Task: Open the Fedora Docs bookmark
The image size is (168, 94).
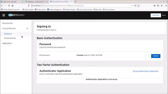Action: click(40, 10)
